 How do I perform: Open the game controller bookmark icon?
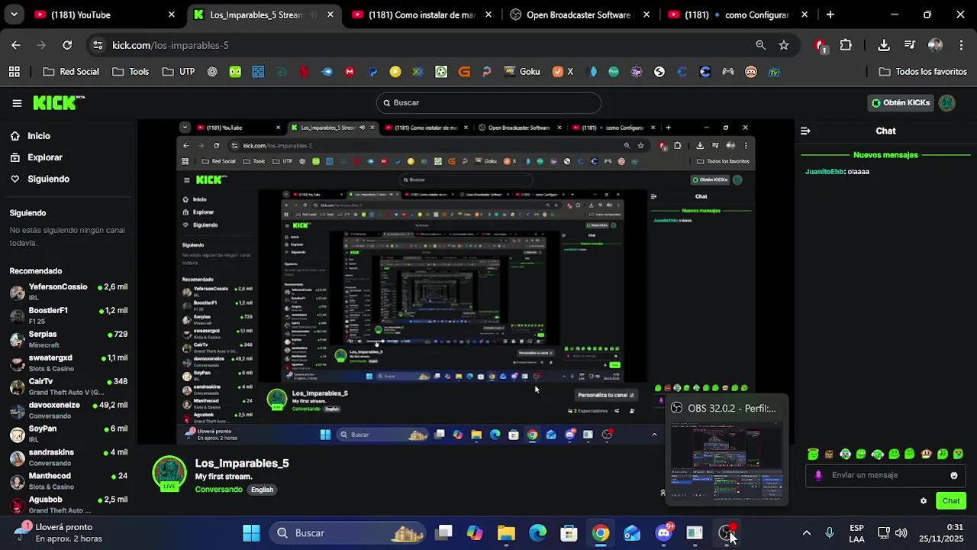[x=728, y=72]
